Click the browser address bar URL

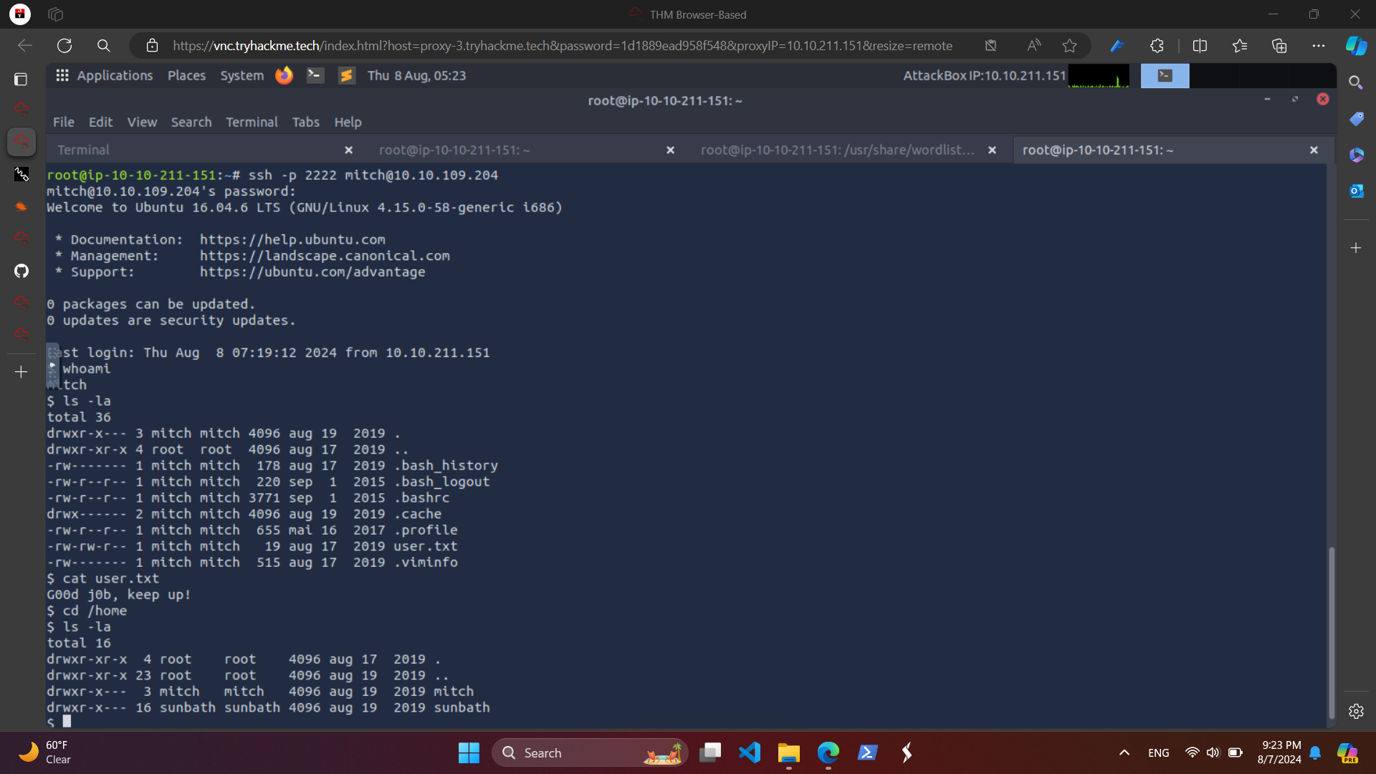tap(563, 46)
